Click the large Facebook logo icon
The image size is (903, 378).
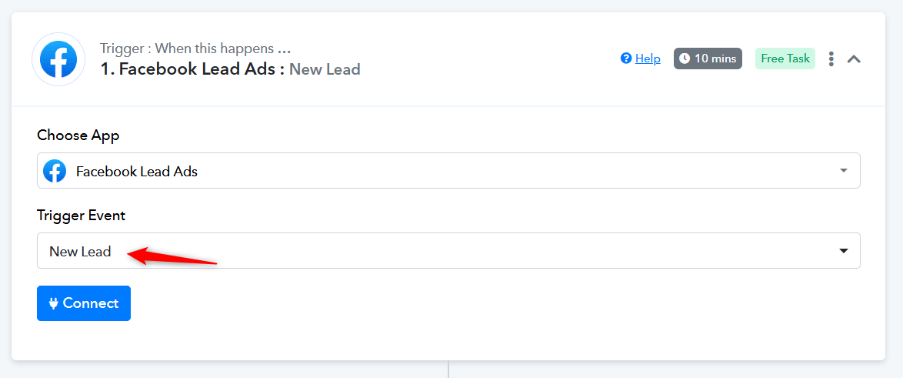tap(58, 59)
